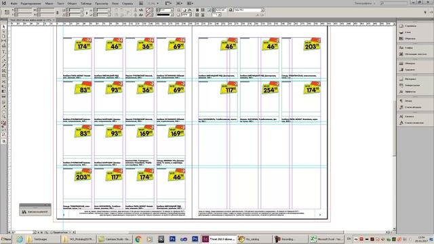
Task: Select the Page tool
Action: point(3,36)
